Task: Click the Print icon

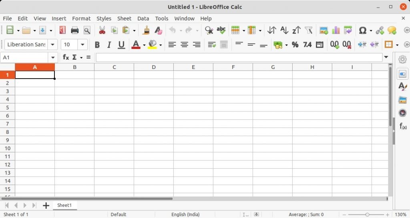Action: tap(75, 30)
